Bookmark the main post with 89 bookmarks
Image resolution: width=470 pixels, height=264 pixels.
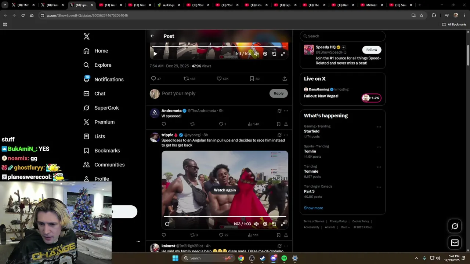click(x=254, y=78)
